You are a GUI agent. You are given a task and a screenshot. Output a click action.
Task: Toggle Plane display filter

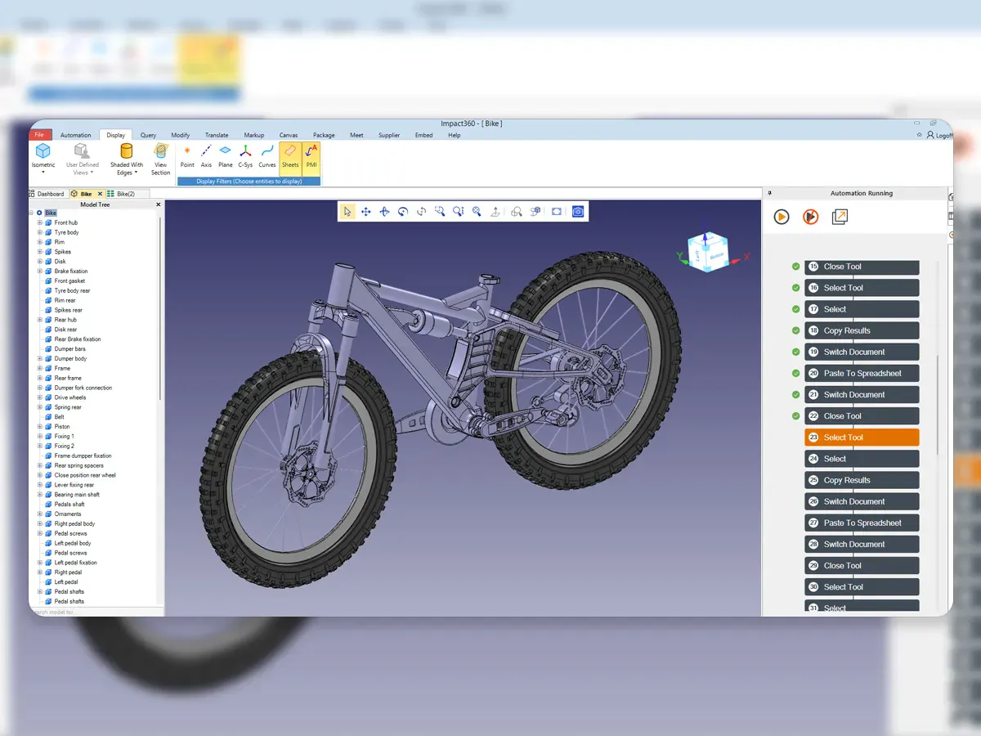(226, 155)
